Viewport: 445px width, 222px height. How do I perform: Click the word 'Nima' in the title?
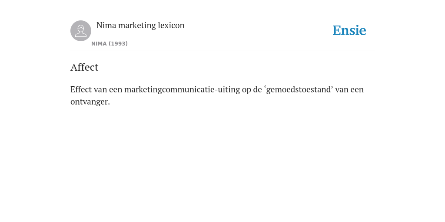point(106,26)
